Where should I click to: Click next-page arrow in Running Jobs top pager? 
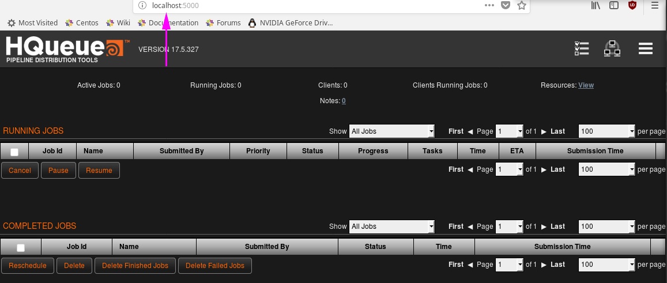coord(544,131)
